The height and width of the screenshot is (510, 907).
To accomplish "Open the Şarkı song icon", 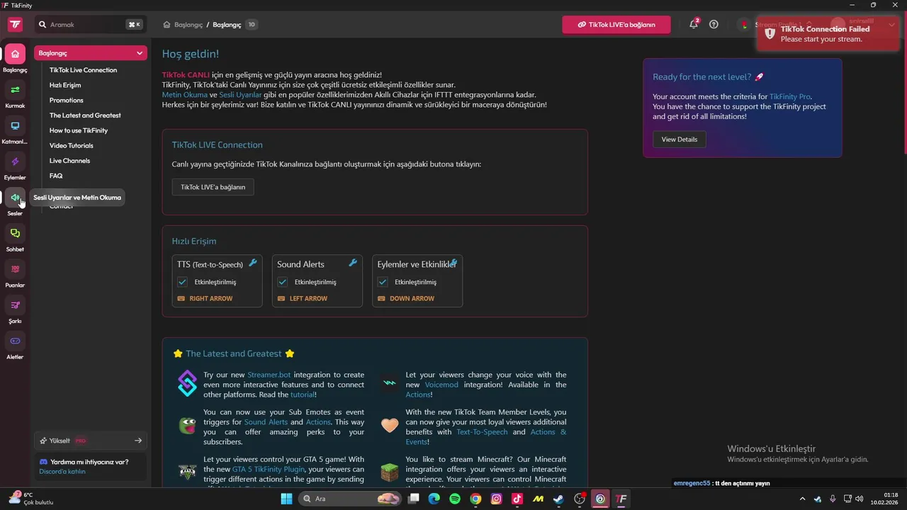I will [15, 305].
